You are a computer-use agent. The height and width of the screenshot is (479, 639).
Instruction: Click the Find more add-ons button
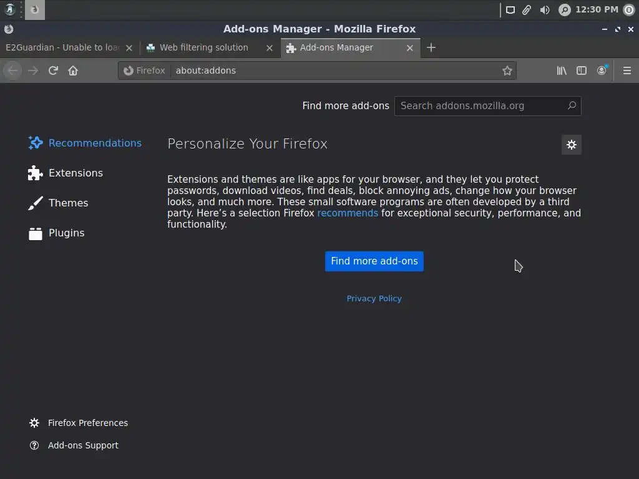pos(374,261)
